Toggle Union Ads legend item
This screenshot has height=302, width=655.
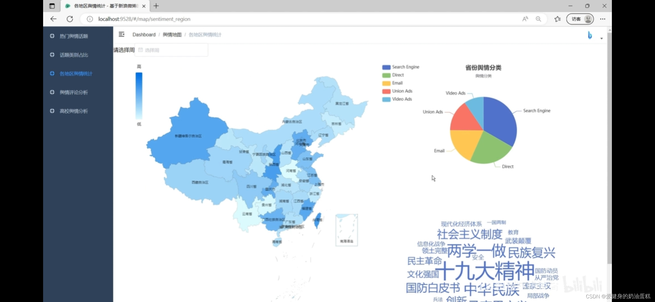397,91
